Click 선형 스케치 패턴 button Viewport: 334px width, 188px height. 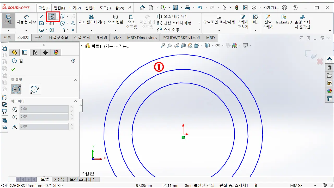174,23
